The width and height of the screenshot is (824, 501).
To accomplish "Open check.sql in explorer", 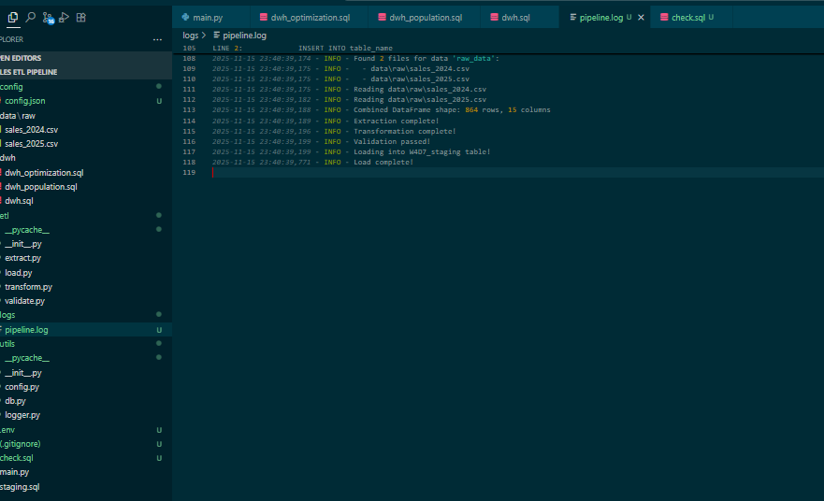I will 86,458.
